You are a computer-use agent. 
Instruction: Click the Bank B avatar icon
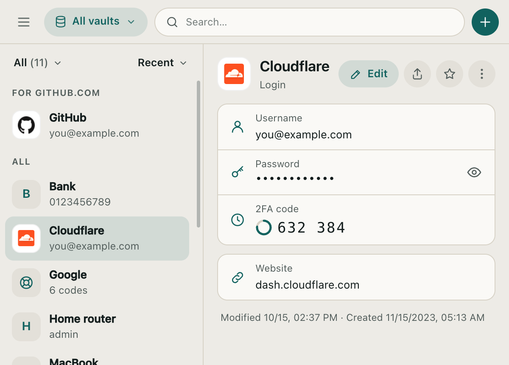[26, 194]
